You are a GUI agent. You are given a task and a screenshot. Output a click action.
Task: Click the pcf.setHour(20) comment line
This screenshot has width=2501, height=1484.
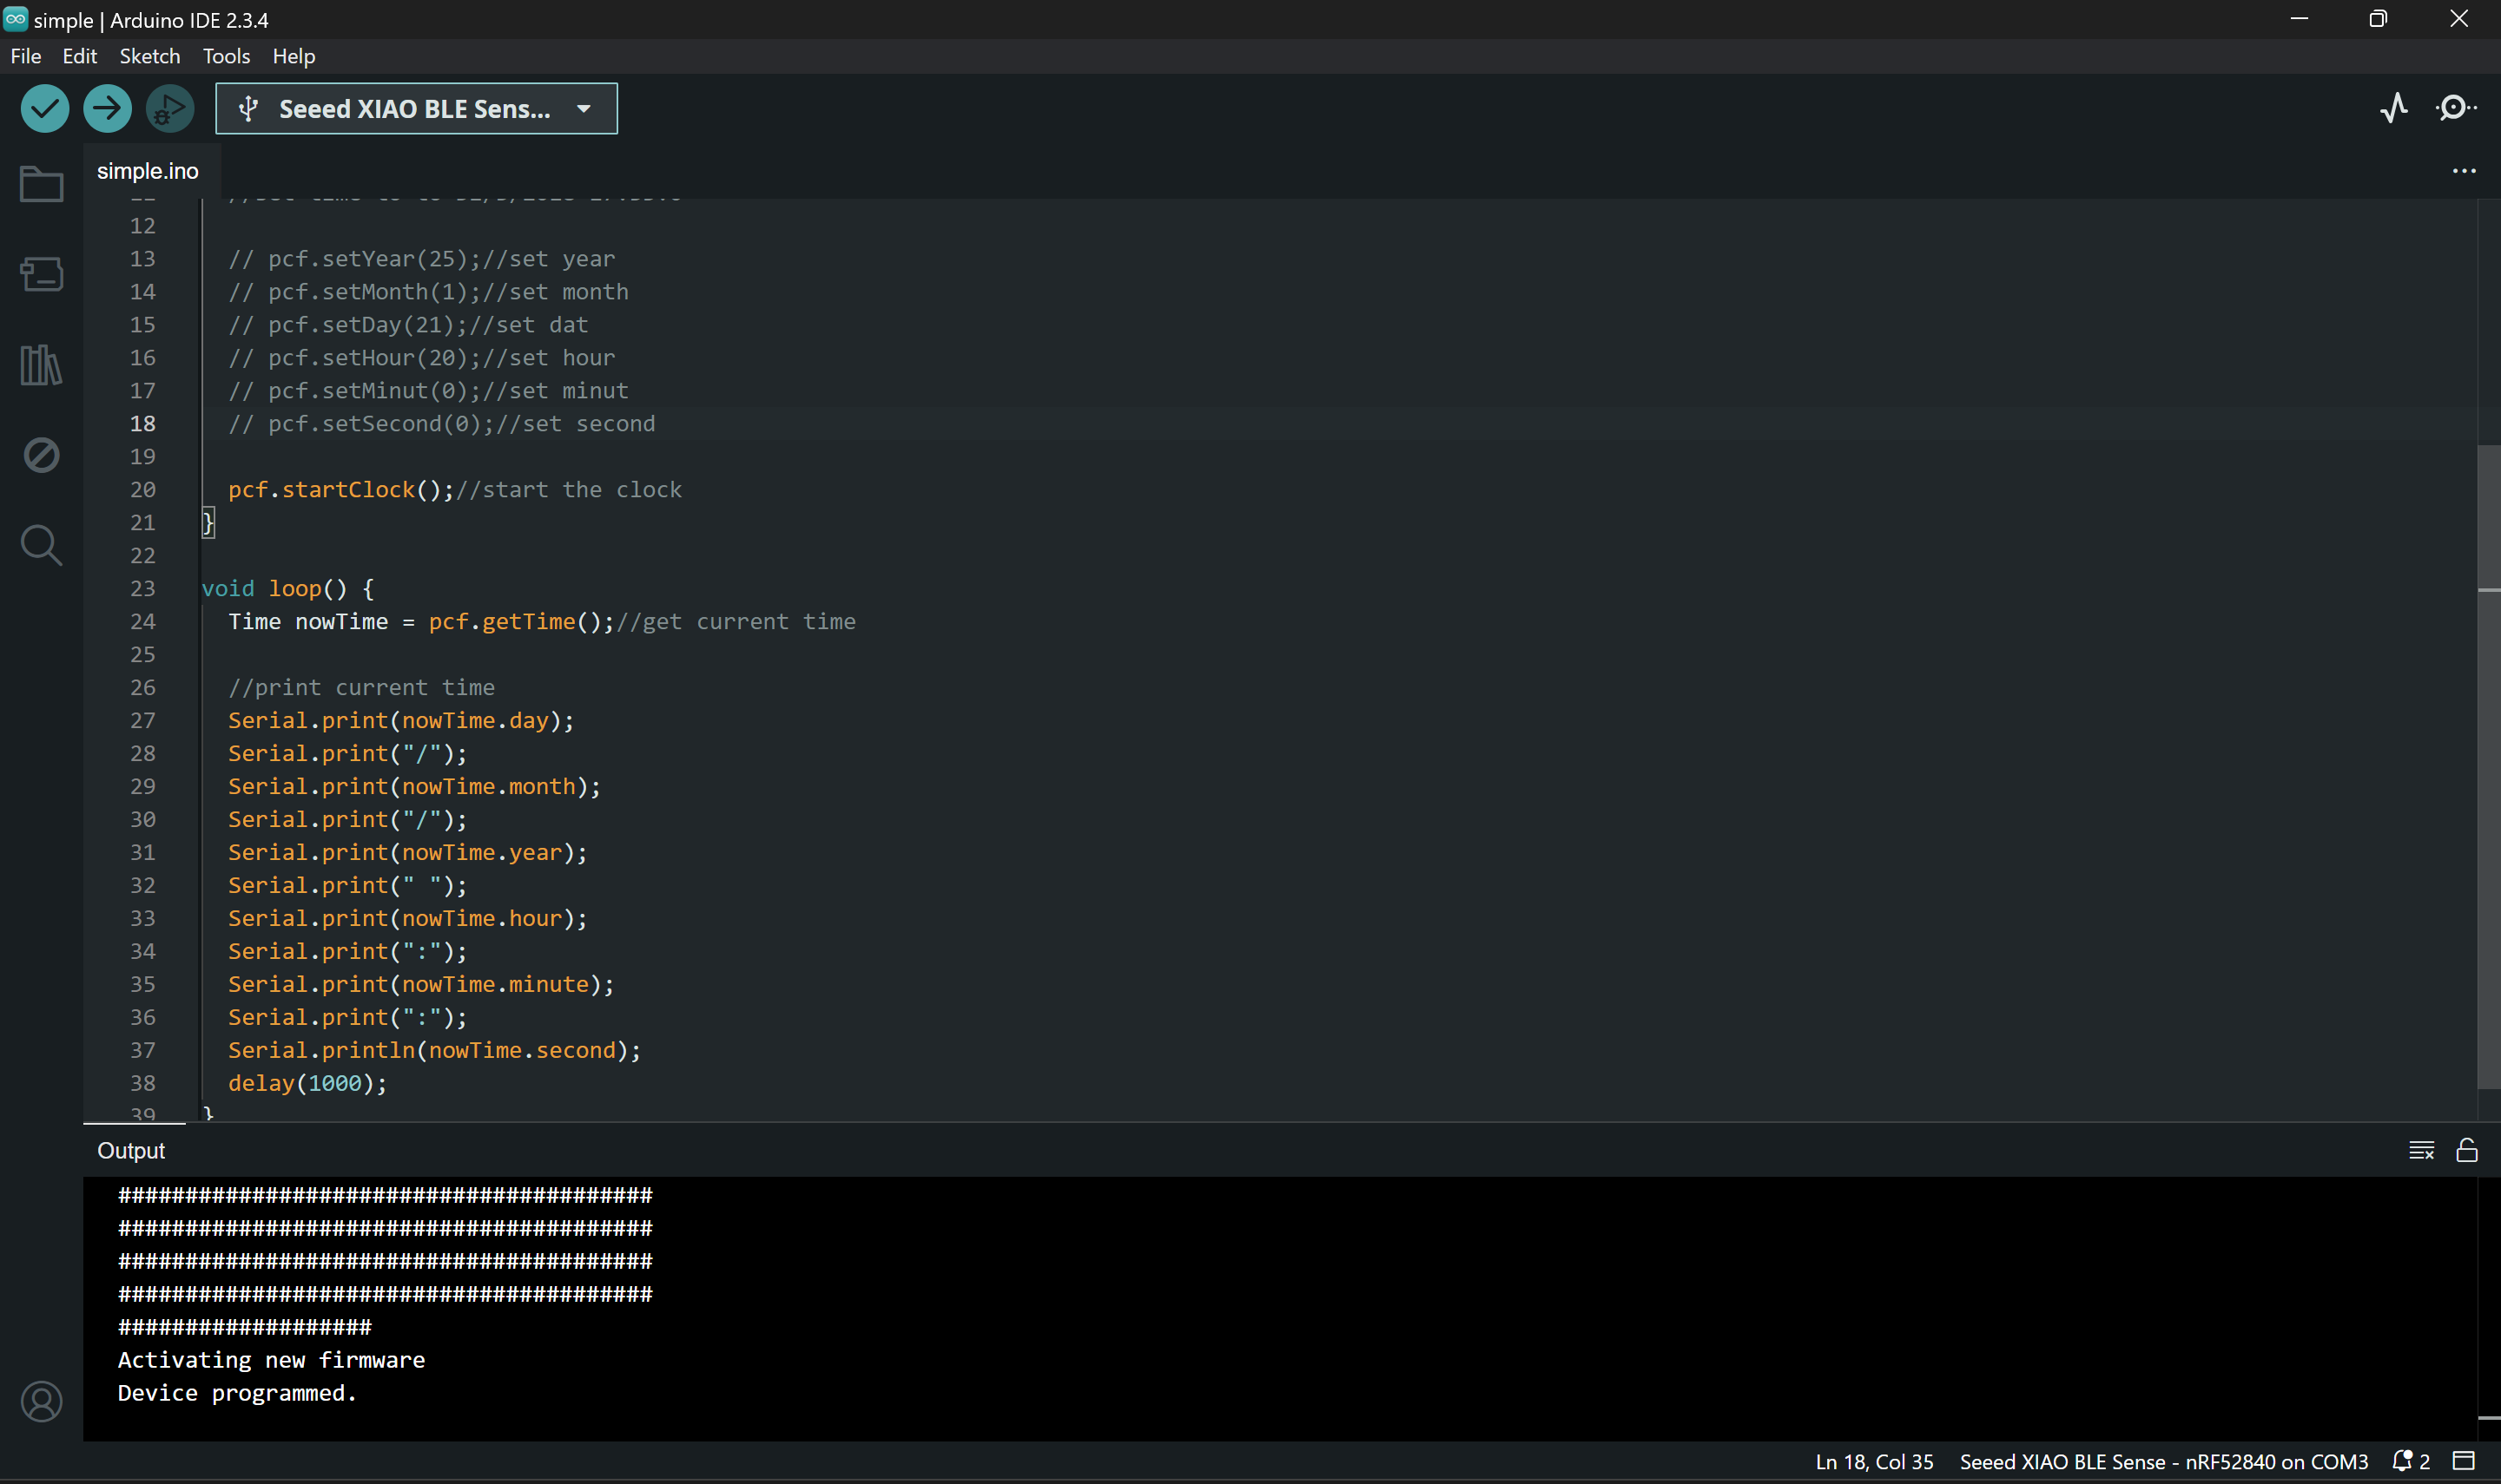pos(421,357)
